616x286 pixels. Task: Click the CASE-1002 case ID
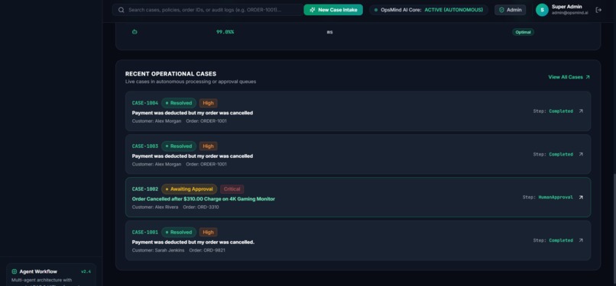point(145,189)
